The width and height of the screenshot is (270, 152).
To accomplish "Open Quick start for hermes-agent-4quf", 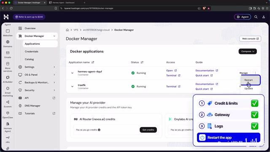I will pyautogui.click(x=204, y=75).
